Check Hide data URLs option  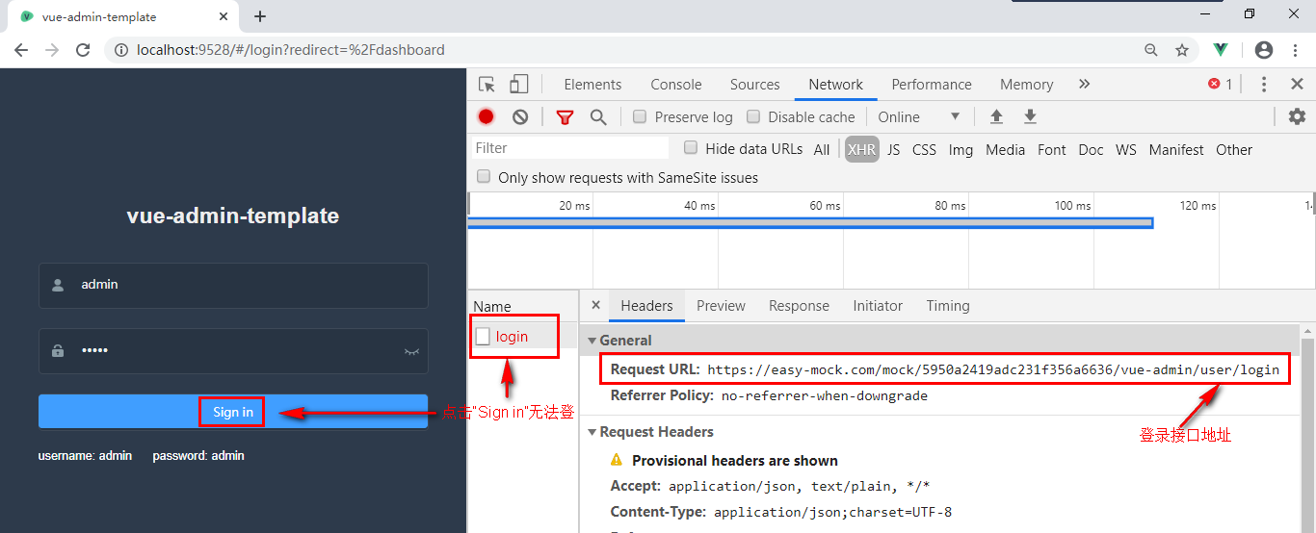pos(691,148)
